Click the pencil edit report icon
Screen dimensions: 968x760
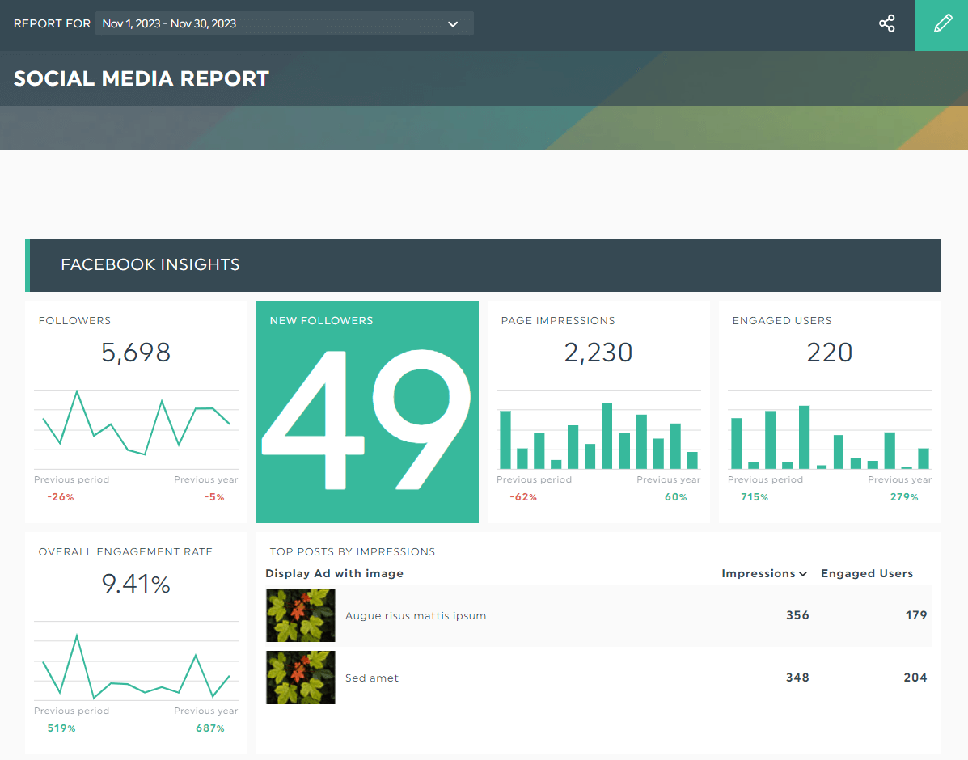pos(942,24)
